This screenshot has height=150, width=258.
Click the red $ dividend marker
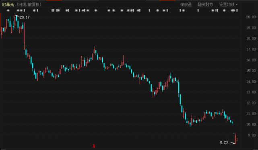94,146
